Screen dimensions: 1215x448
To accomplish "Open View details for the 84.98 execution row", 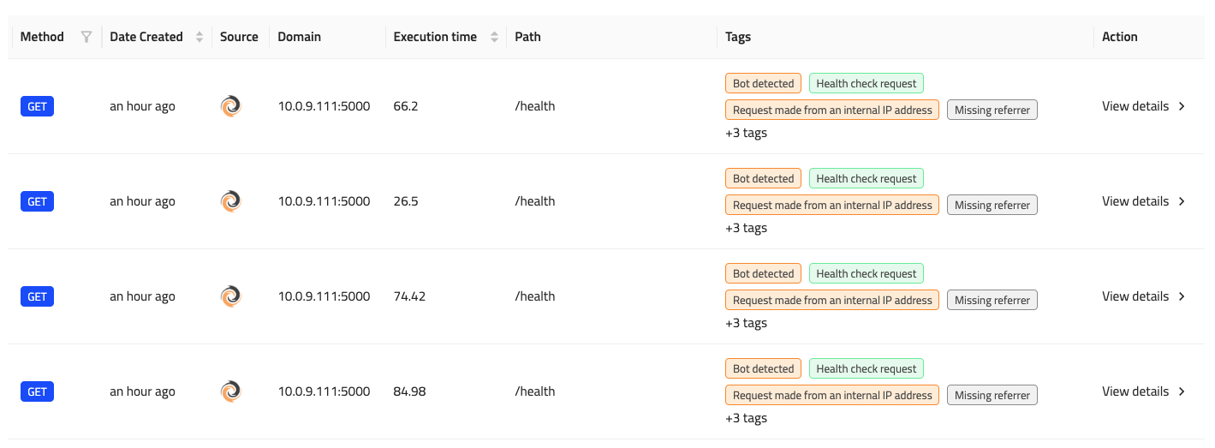I will coord(1135,391).
